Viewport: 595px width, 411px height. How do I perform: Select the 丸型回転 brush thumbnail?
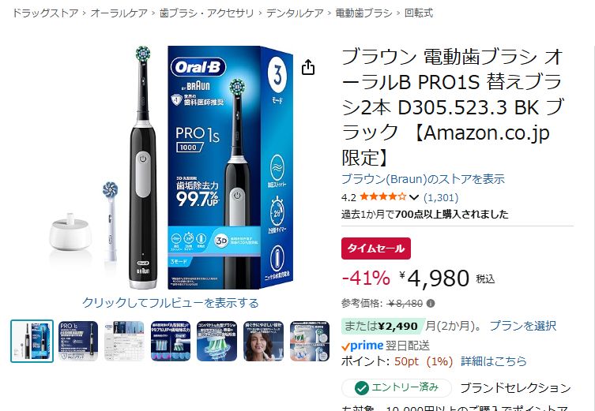(171, 341)
